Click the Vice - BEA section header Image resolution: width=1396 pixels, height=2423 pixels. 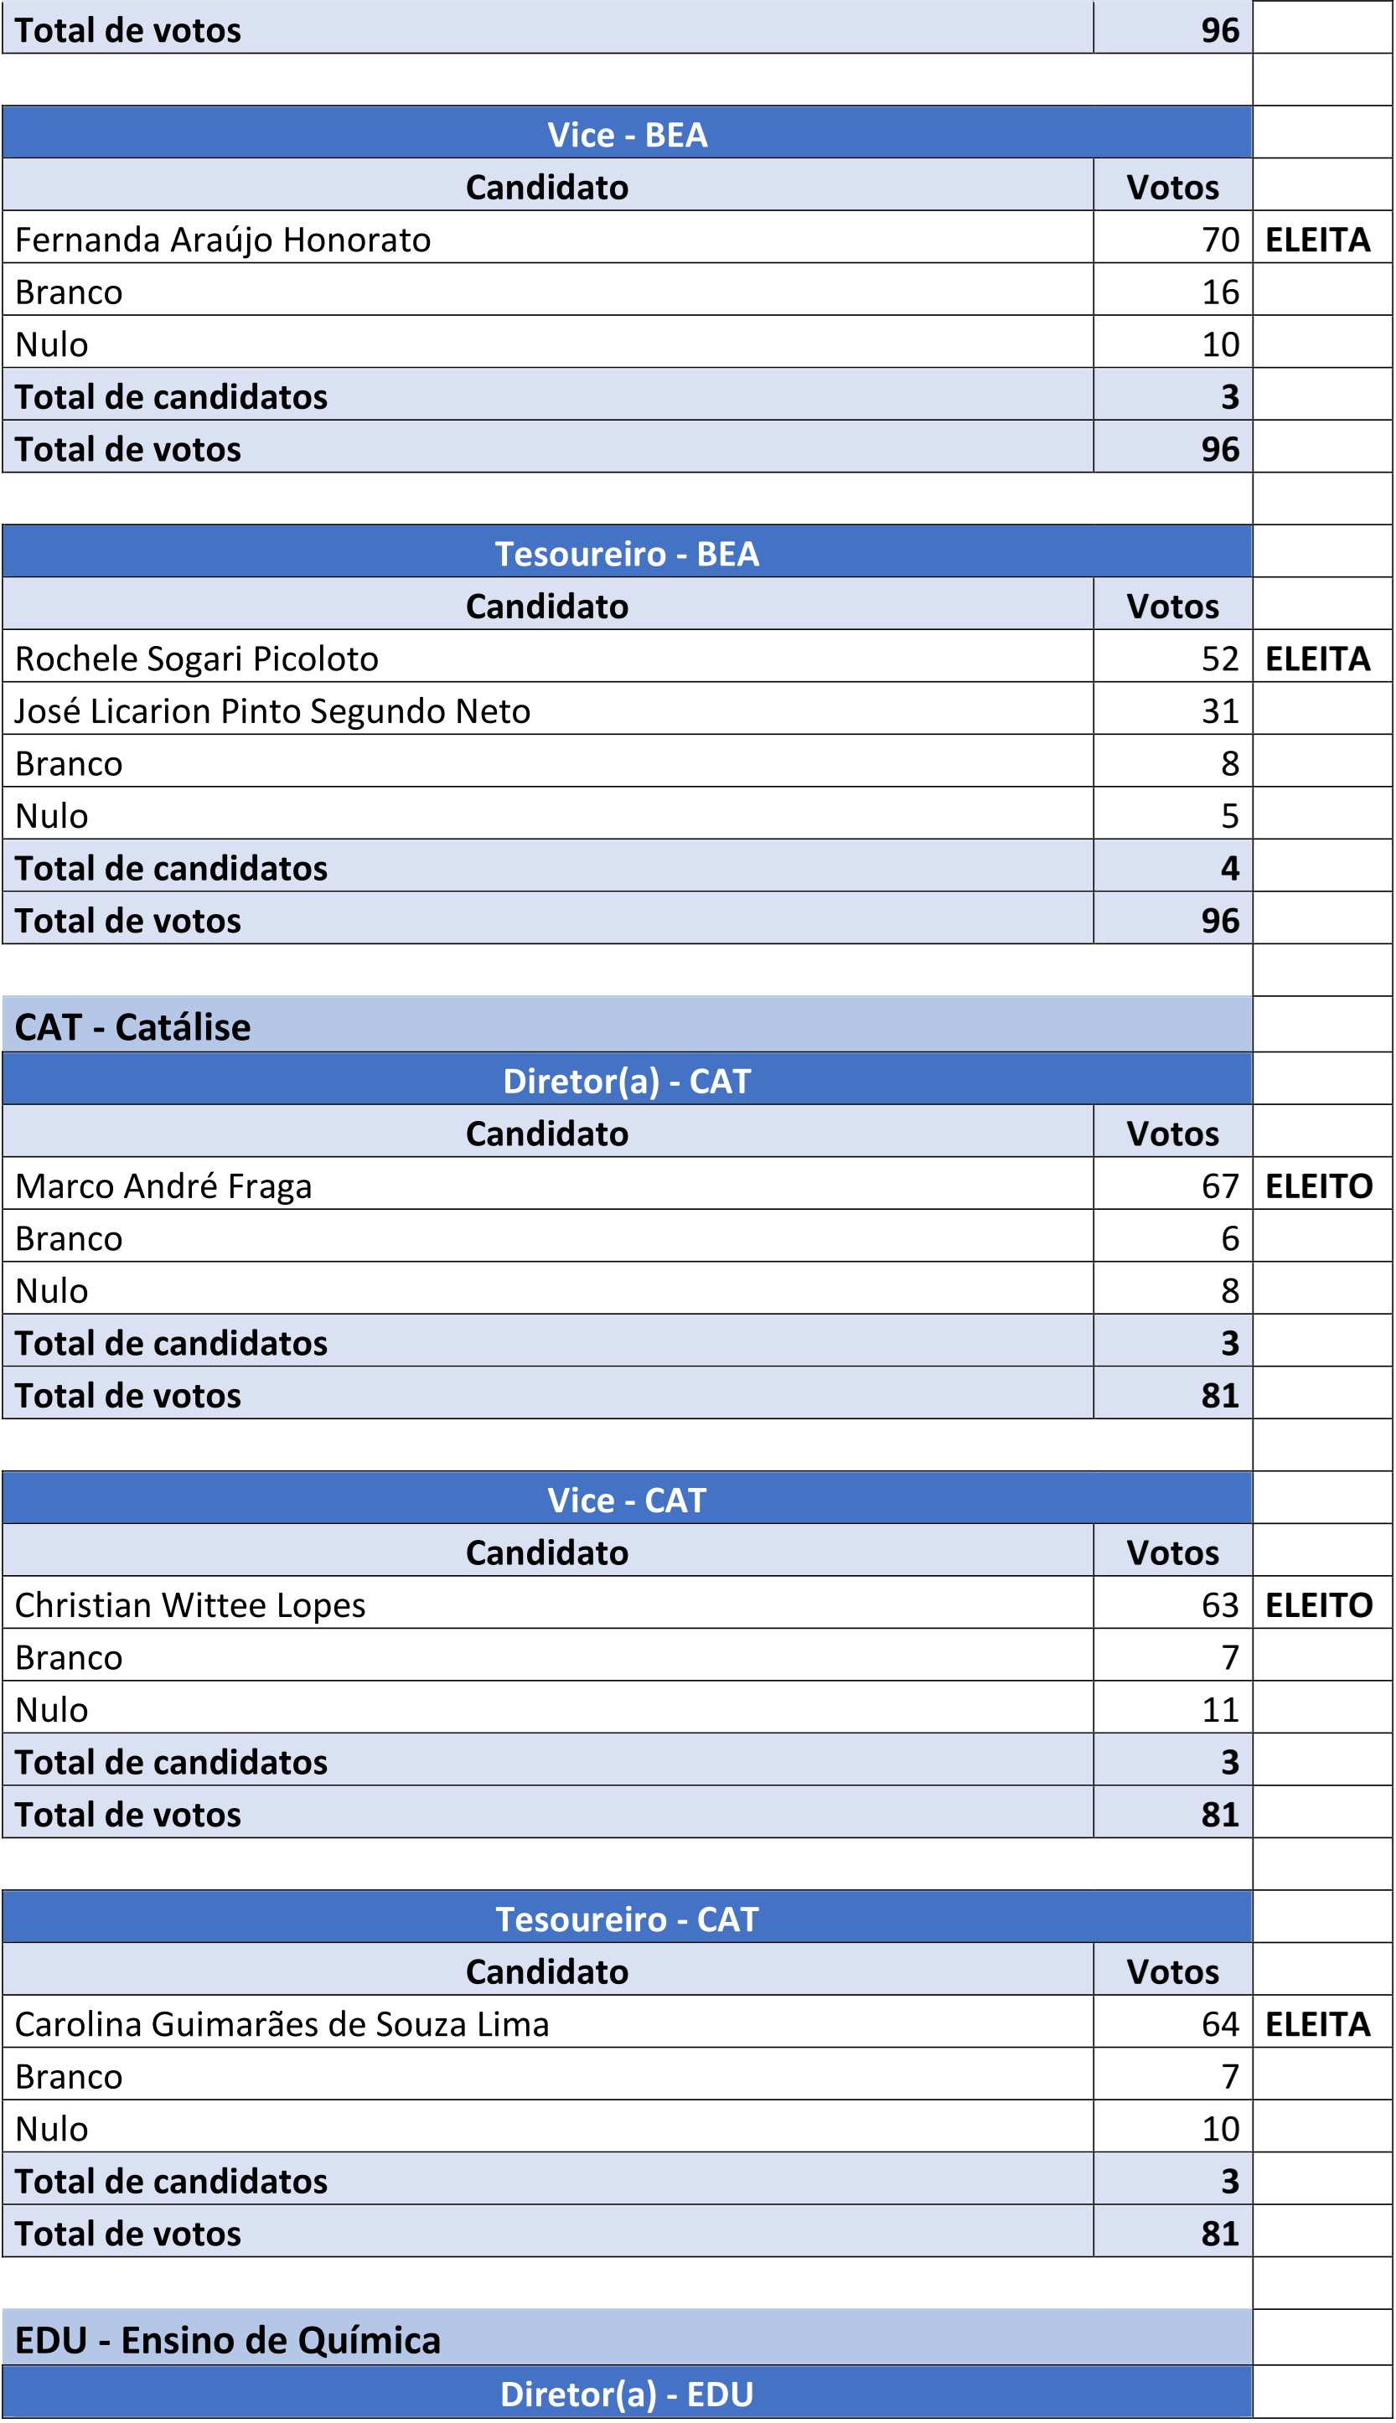pyautogui.click(x=627, y=134)
